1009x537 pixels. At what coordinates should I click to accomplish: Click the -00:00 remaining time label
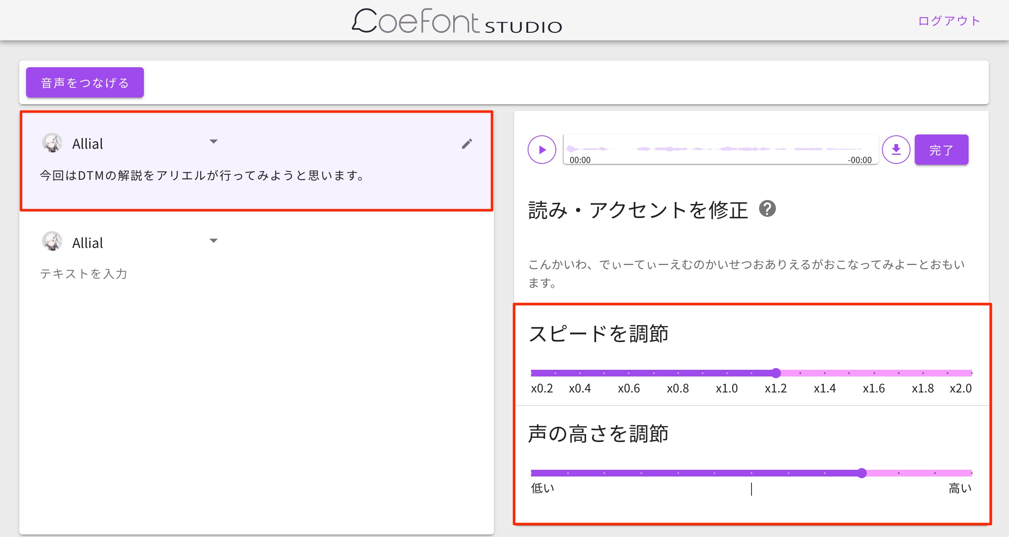coord(860,160)
